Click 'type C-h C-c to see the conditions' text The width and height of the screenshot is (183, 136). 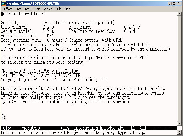[x=92, y=98]
